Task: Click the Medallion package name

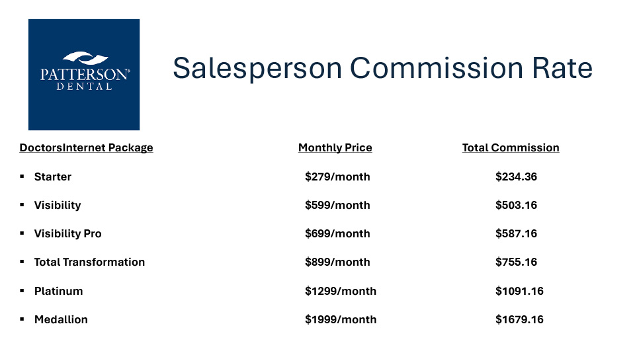Action: (61, 319)
